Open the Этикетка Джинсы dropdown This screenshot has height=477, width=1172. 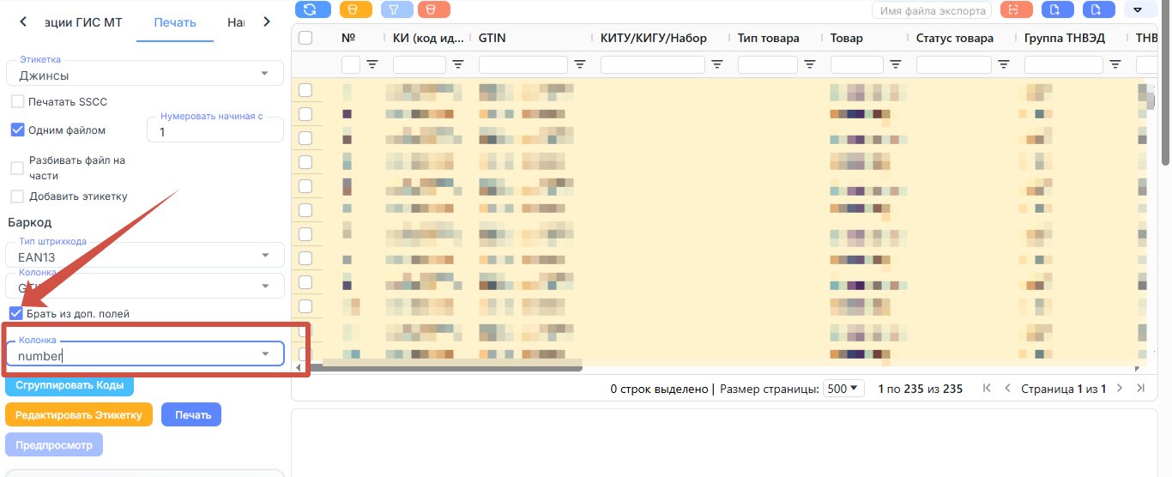point(145,74)
